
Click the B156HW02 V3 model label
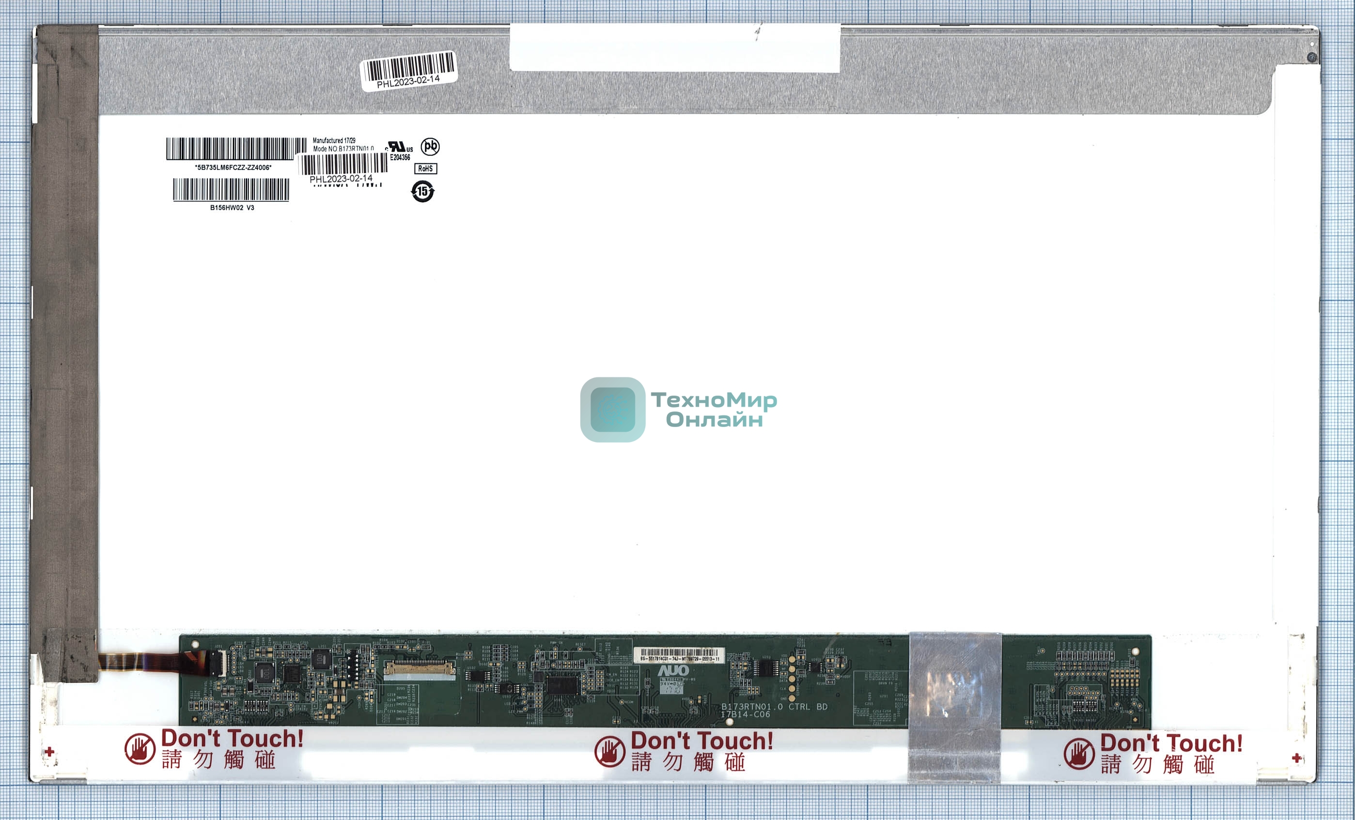(232, 208)
